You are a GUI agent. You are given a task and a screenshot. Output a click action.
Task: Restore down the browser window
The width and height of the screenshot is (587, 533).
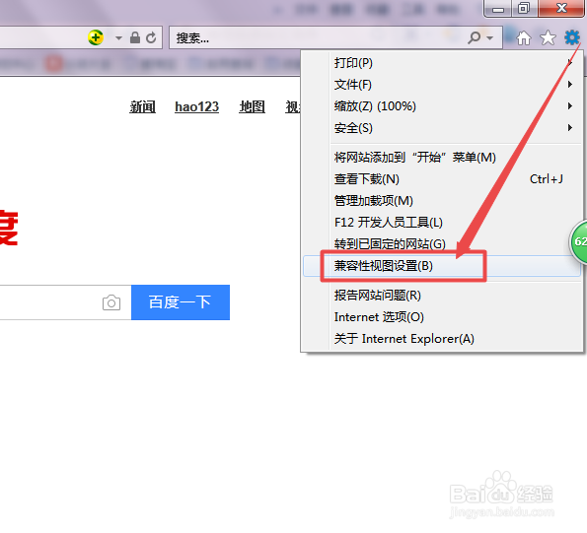[524, 8]
